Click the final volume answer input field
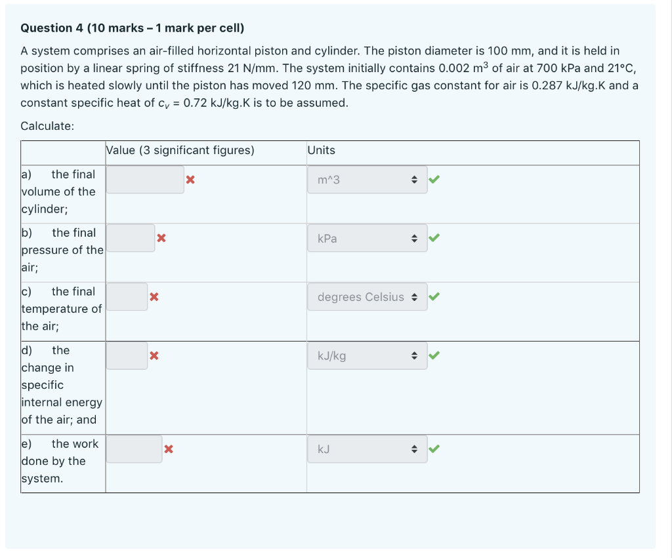Image resolution: width=672 pixels, height=558 pixels. pos(146,179)
